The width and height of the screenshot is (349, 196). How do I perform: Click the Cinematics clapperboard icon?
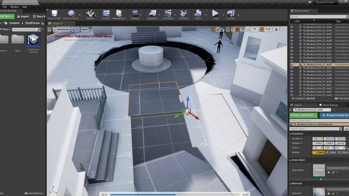coord(168,15)
